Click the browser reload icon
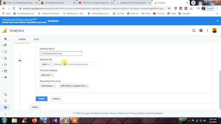Viewport: 221px width, 124px height. (14, 8)
